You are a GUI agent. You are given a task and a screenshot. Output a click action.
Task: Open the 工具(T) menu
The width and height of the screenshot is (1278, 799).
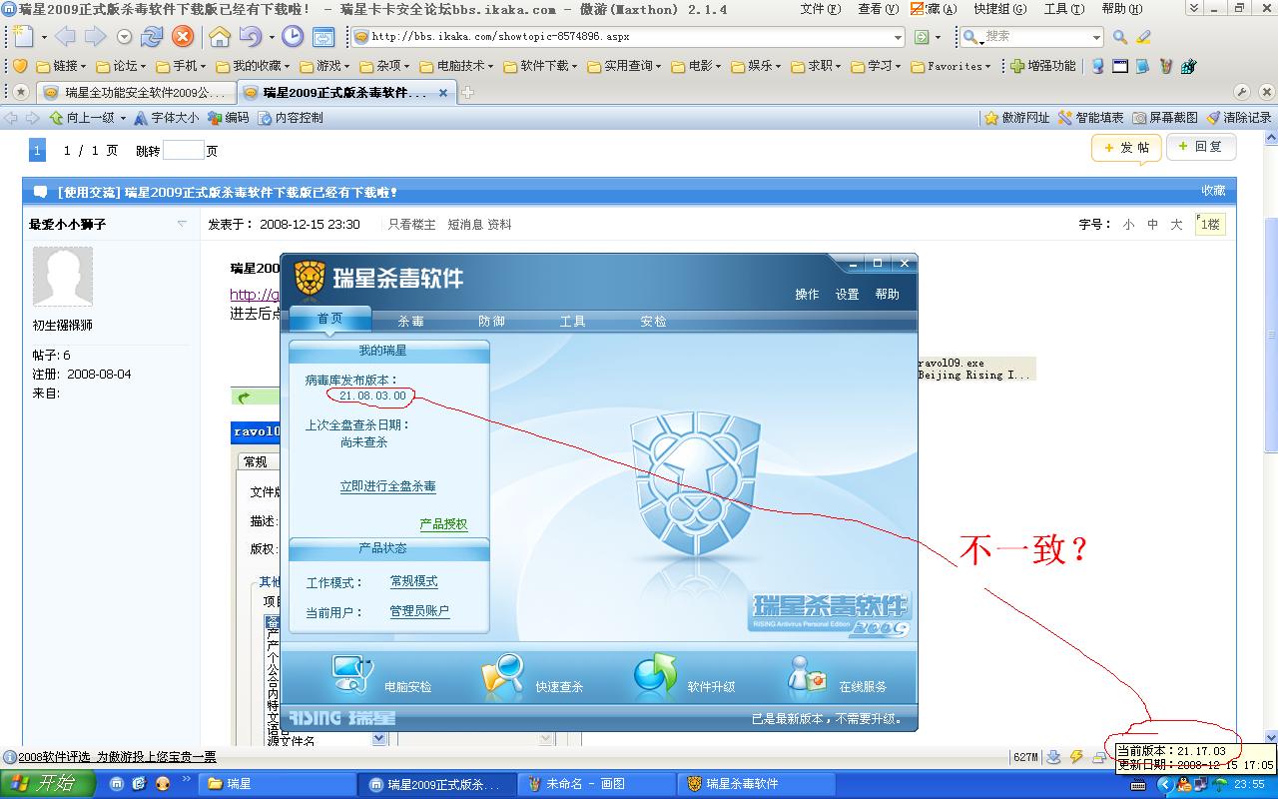[1063, 9]
